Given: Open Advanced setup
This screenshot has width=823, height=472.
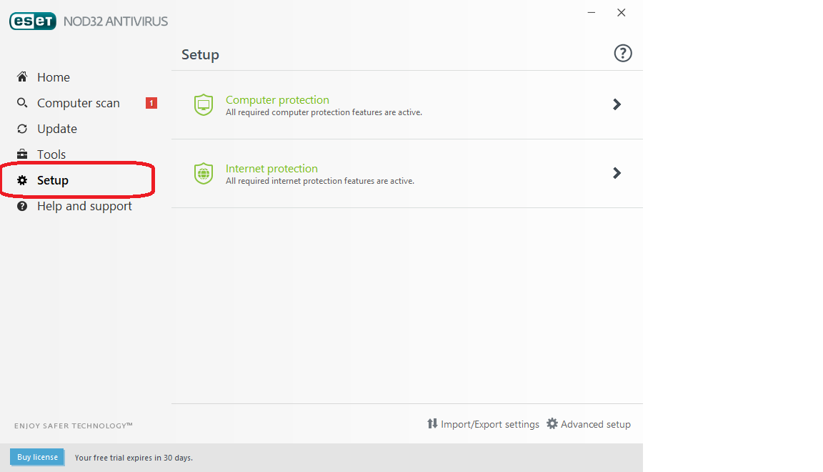Looking at the screenshot, I should click(x=589, y=424).
